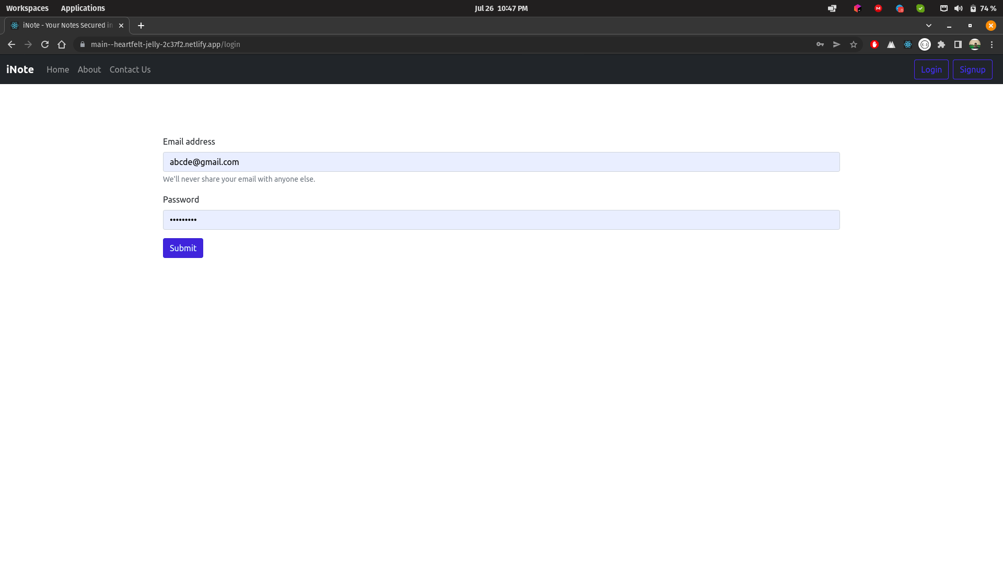Open saved passwords key icon
This screenshot has height=564, width=1003.
(x=820, y=44)
